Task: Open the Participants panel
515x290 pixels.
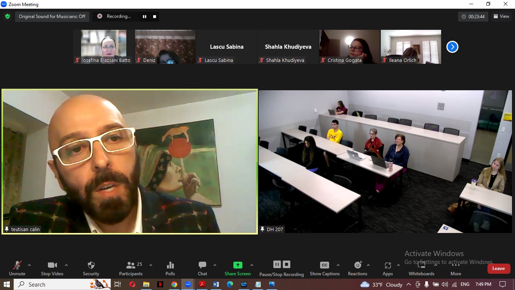Action: [x=131, y=268]
